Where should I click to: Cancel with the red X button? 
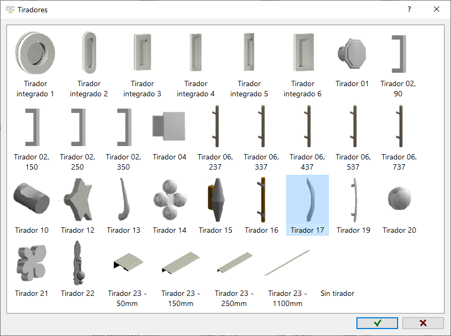tap(423, 323)
